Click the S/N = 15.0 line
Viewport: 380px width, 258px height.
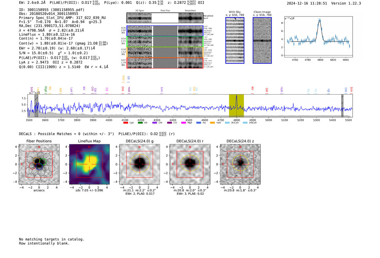53,53
